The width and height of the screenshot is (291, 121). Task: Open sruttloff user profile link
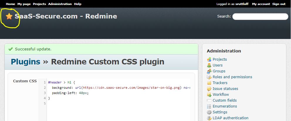(242, 4)
